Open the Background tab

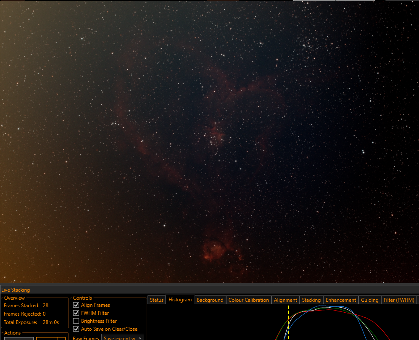(x=210, y=300)
